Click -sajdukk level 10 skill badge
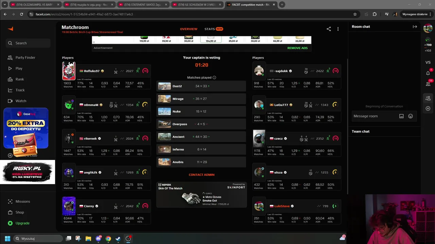 point(335,71)
